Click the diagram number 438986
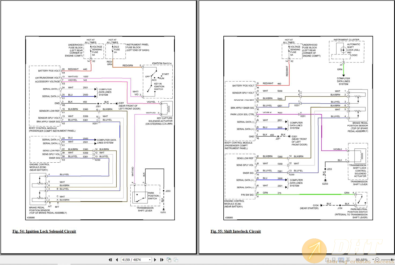The height and width of the screenshot is (265, 395). pos(31,218)
